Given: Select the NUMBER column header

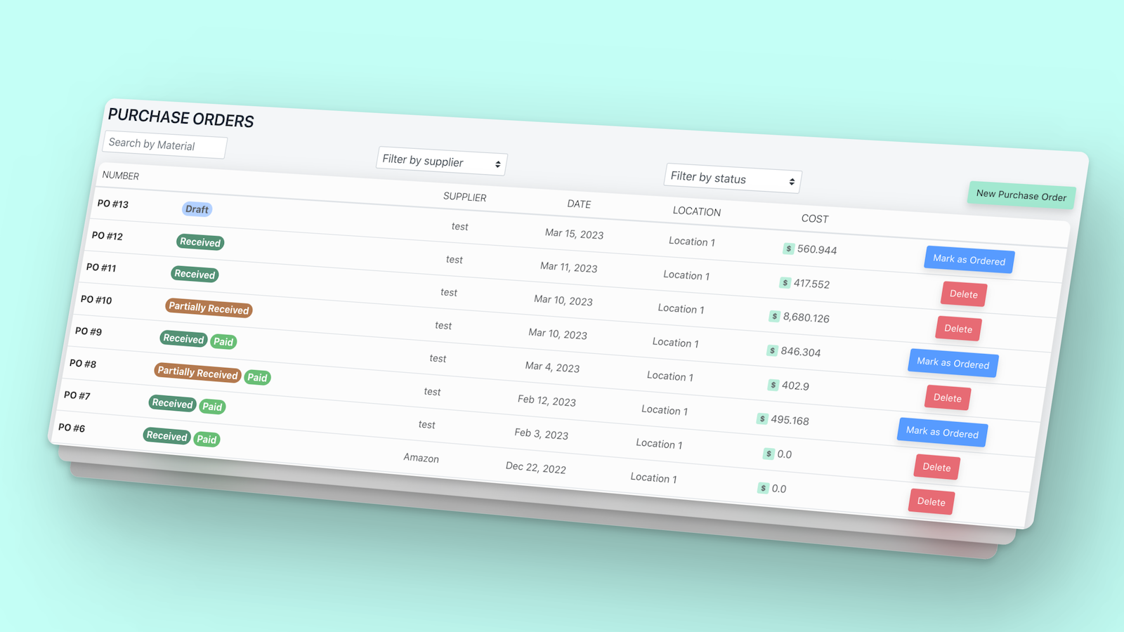Looking at the screenshot, I should point(120,176).
